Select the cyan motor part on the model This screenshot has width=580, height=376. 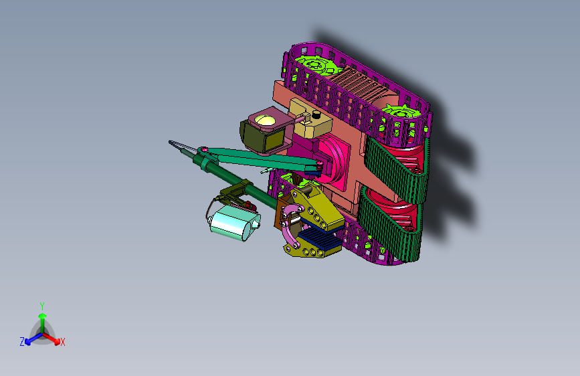pyautogui.click(x=235, y=223)
